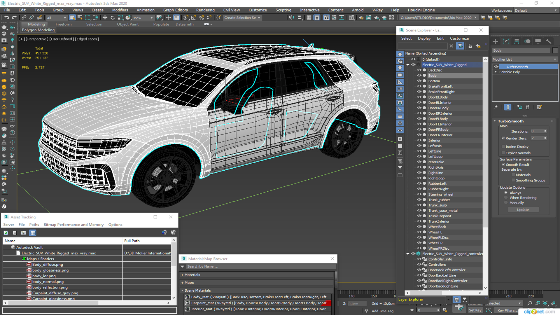Choose the Select and Move tool
560x315 pixels.
pyautogui.click(x=105, y=18)
